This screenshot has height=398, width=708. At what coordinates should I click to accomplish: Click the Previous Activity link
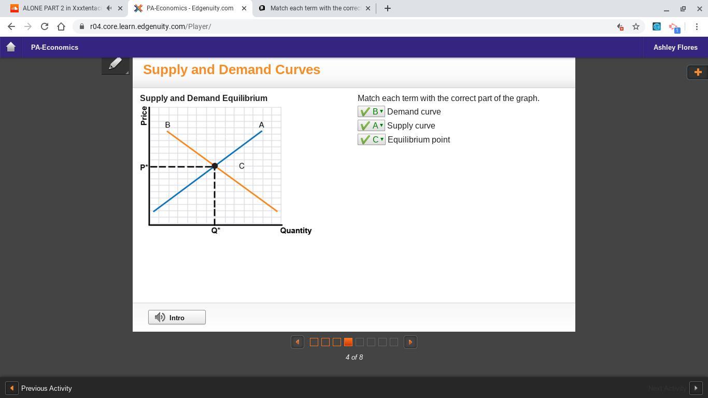pyautogui.click(x=46, y=388)
